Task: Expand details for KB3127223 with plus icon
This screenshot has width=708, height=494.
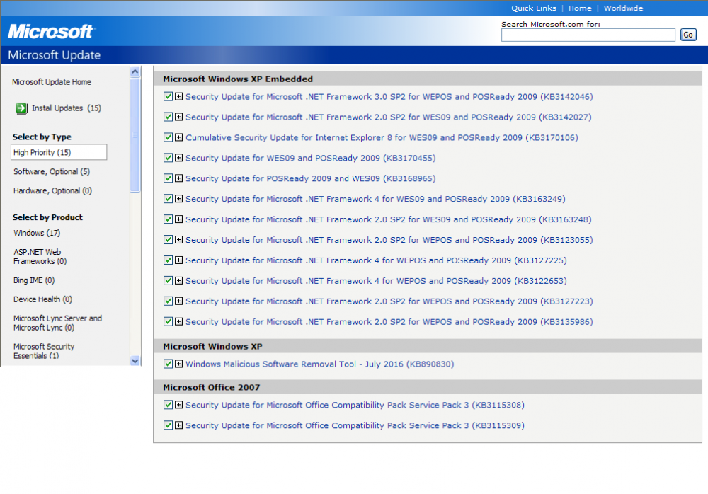Action: 179,301
